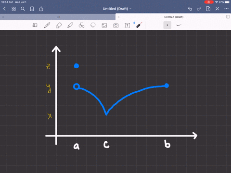Tap the handwritten label a
This screenshot has width=231, height=173.
point(77,146)
